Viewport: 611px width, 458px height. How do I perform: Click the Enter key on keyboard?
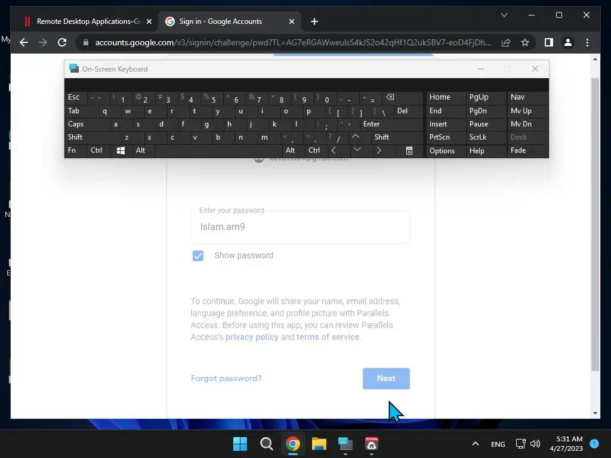391,124
